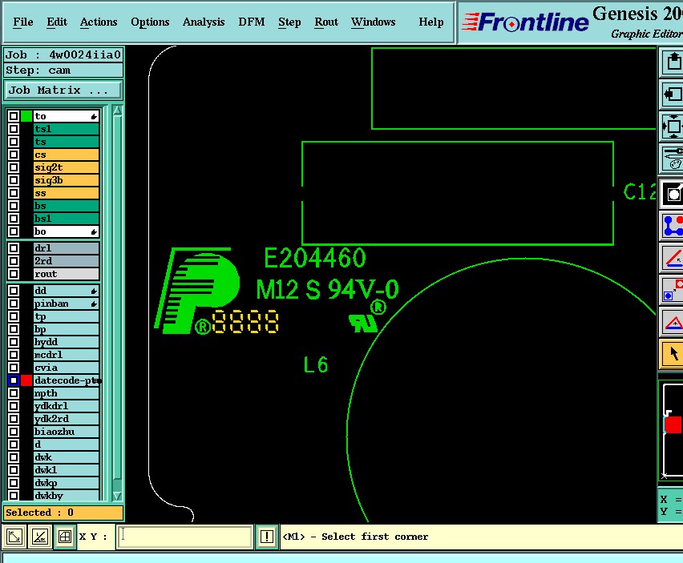Open the File menu
This screenshot has height=563, width=683.
(23, 22)
